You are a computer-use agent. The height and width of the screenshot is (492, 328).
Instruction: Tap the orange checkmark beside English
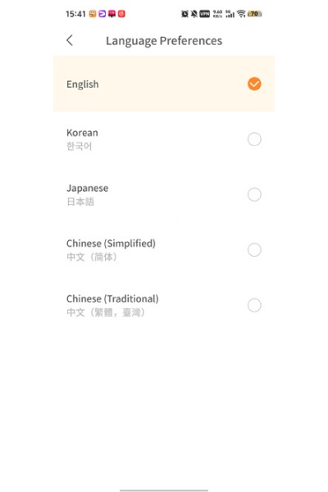click(254, 84)
